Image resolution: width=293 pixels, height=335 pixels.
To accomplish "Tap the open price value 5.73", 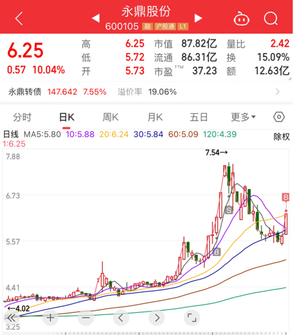I will 135,71.
